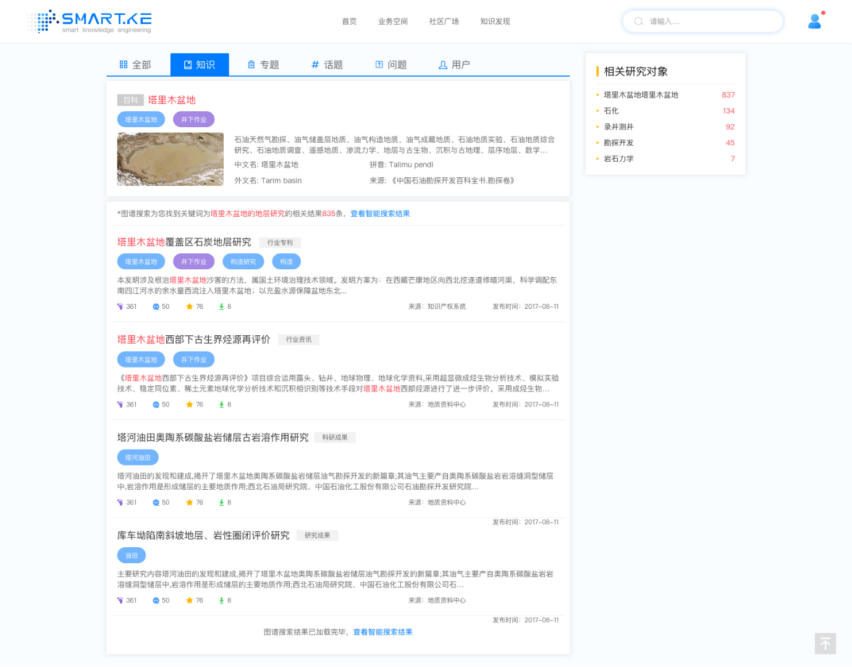Open 库车坳陷南斜坡地层、岩性圈闭评价研究 title

(203, 535)
